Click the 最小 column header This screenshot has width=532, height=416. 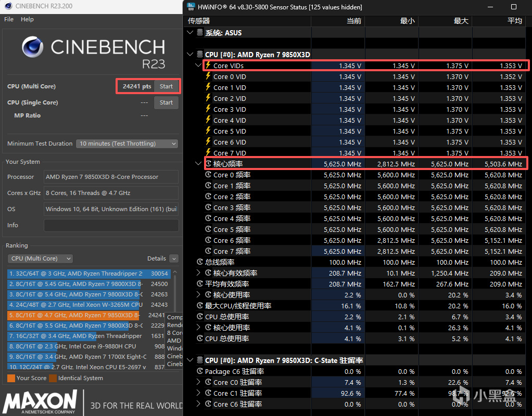[x=391, y=21]
